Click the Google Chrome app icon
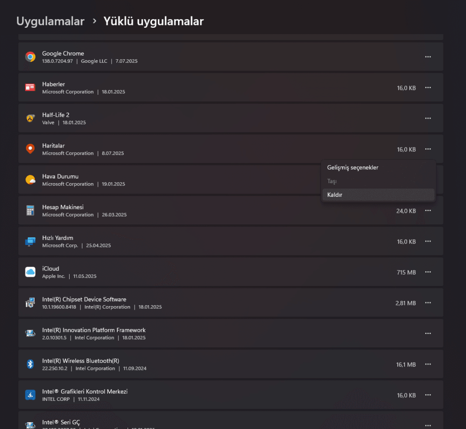This screenshot has width=466, height=429. (30, 56)
